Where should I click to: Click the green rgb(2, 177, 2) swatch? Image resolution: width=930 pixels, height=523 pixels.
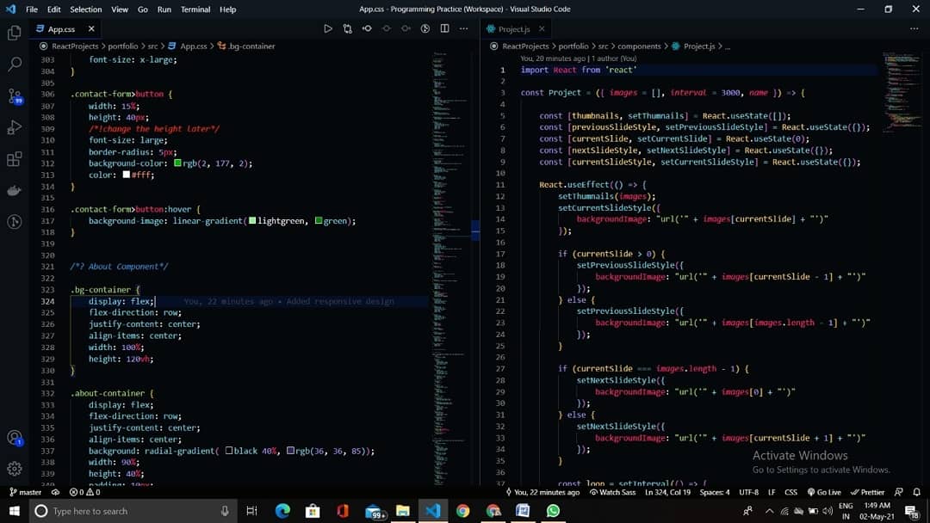177,163
